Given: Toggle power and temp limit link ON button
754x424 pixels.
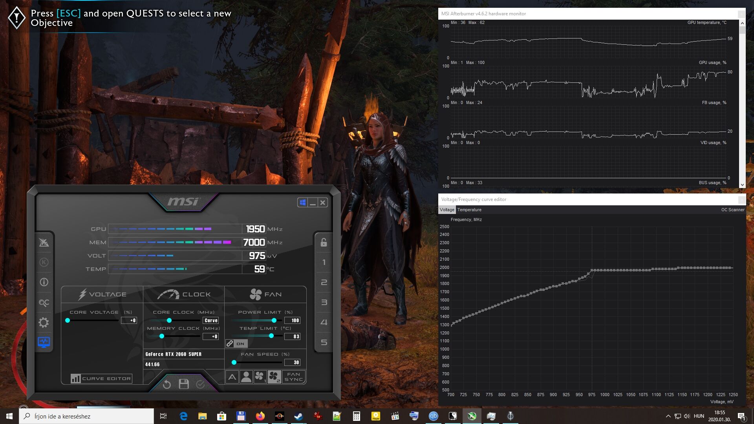Looking at the screenshot, I should pyautogui.click(x=236, y=344).
